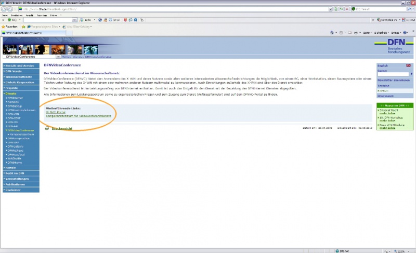Click the Home icon in command bar
Viewport: 416px width, 253px height.
click(x=332, y=33)
